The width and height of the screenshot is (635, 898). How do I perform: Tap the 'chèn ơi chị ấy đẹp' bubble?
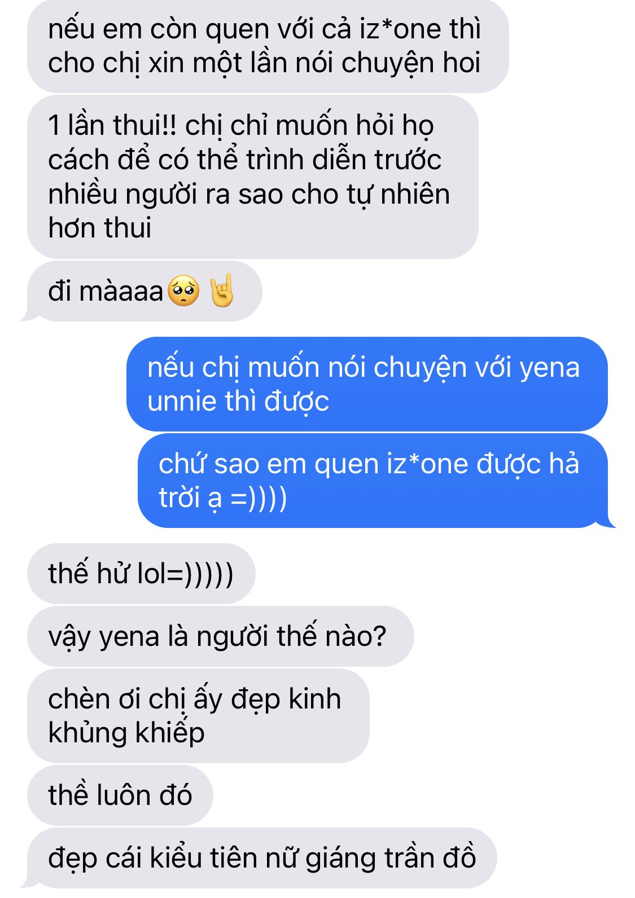[198, 716]
